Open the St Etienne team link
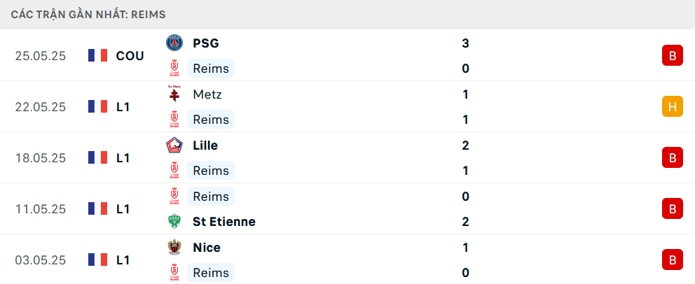The image size is (695, 284). [224, 222]
